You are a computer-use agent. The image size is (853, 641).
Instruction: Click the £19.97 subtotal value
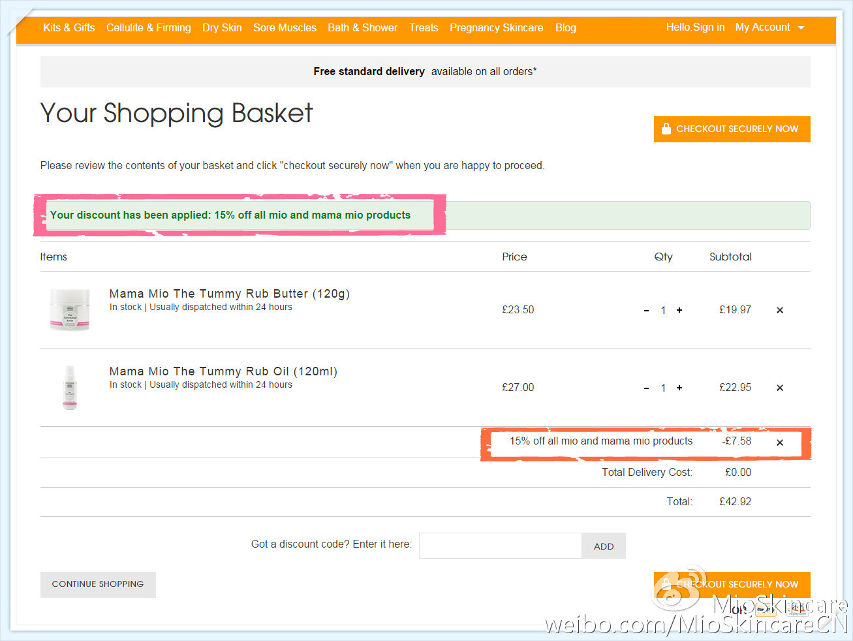point(736,309)
